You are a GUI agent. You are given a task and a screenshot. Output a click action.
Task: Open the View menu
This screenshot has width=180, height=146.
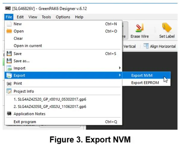(33, 17)
